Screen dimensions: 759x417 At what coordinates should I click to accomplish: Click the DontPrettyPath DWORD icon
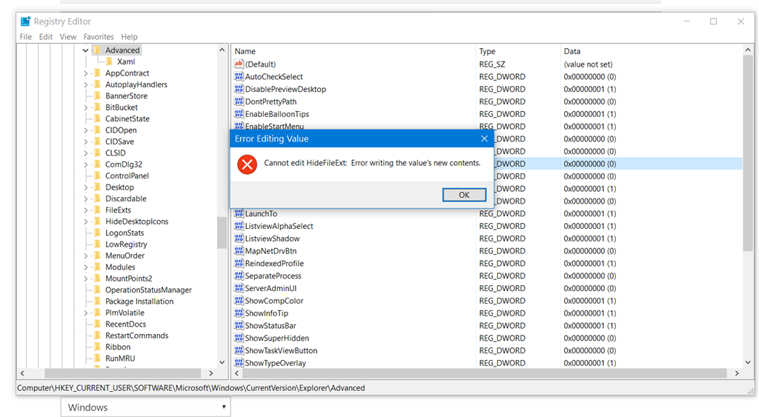pyautogui.click(x=239, y=101)
